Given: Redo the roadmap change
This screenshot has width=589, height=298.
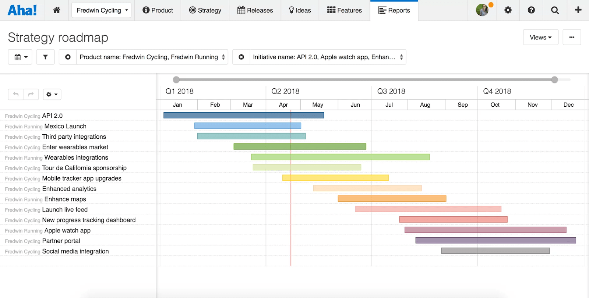Looking at the screenshot, I should point(31,95).
